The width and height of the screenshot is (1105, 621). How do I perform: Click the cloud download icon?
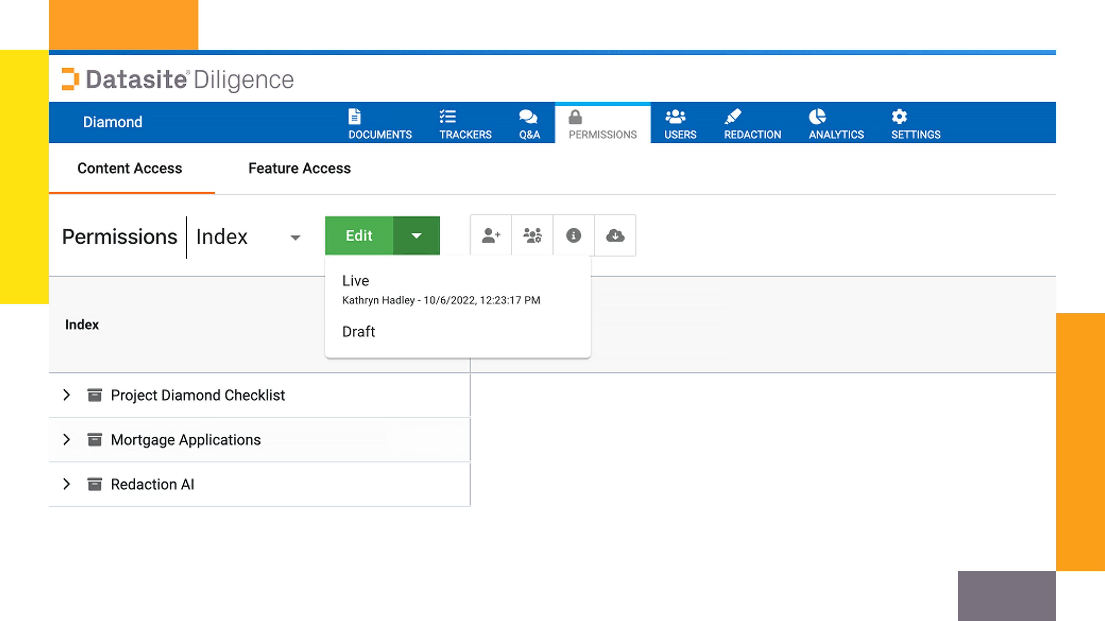[x=615, y=235]
